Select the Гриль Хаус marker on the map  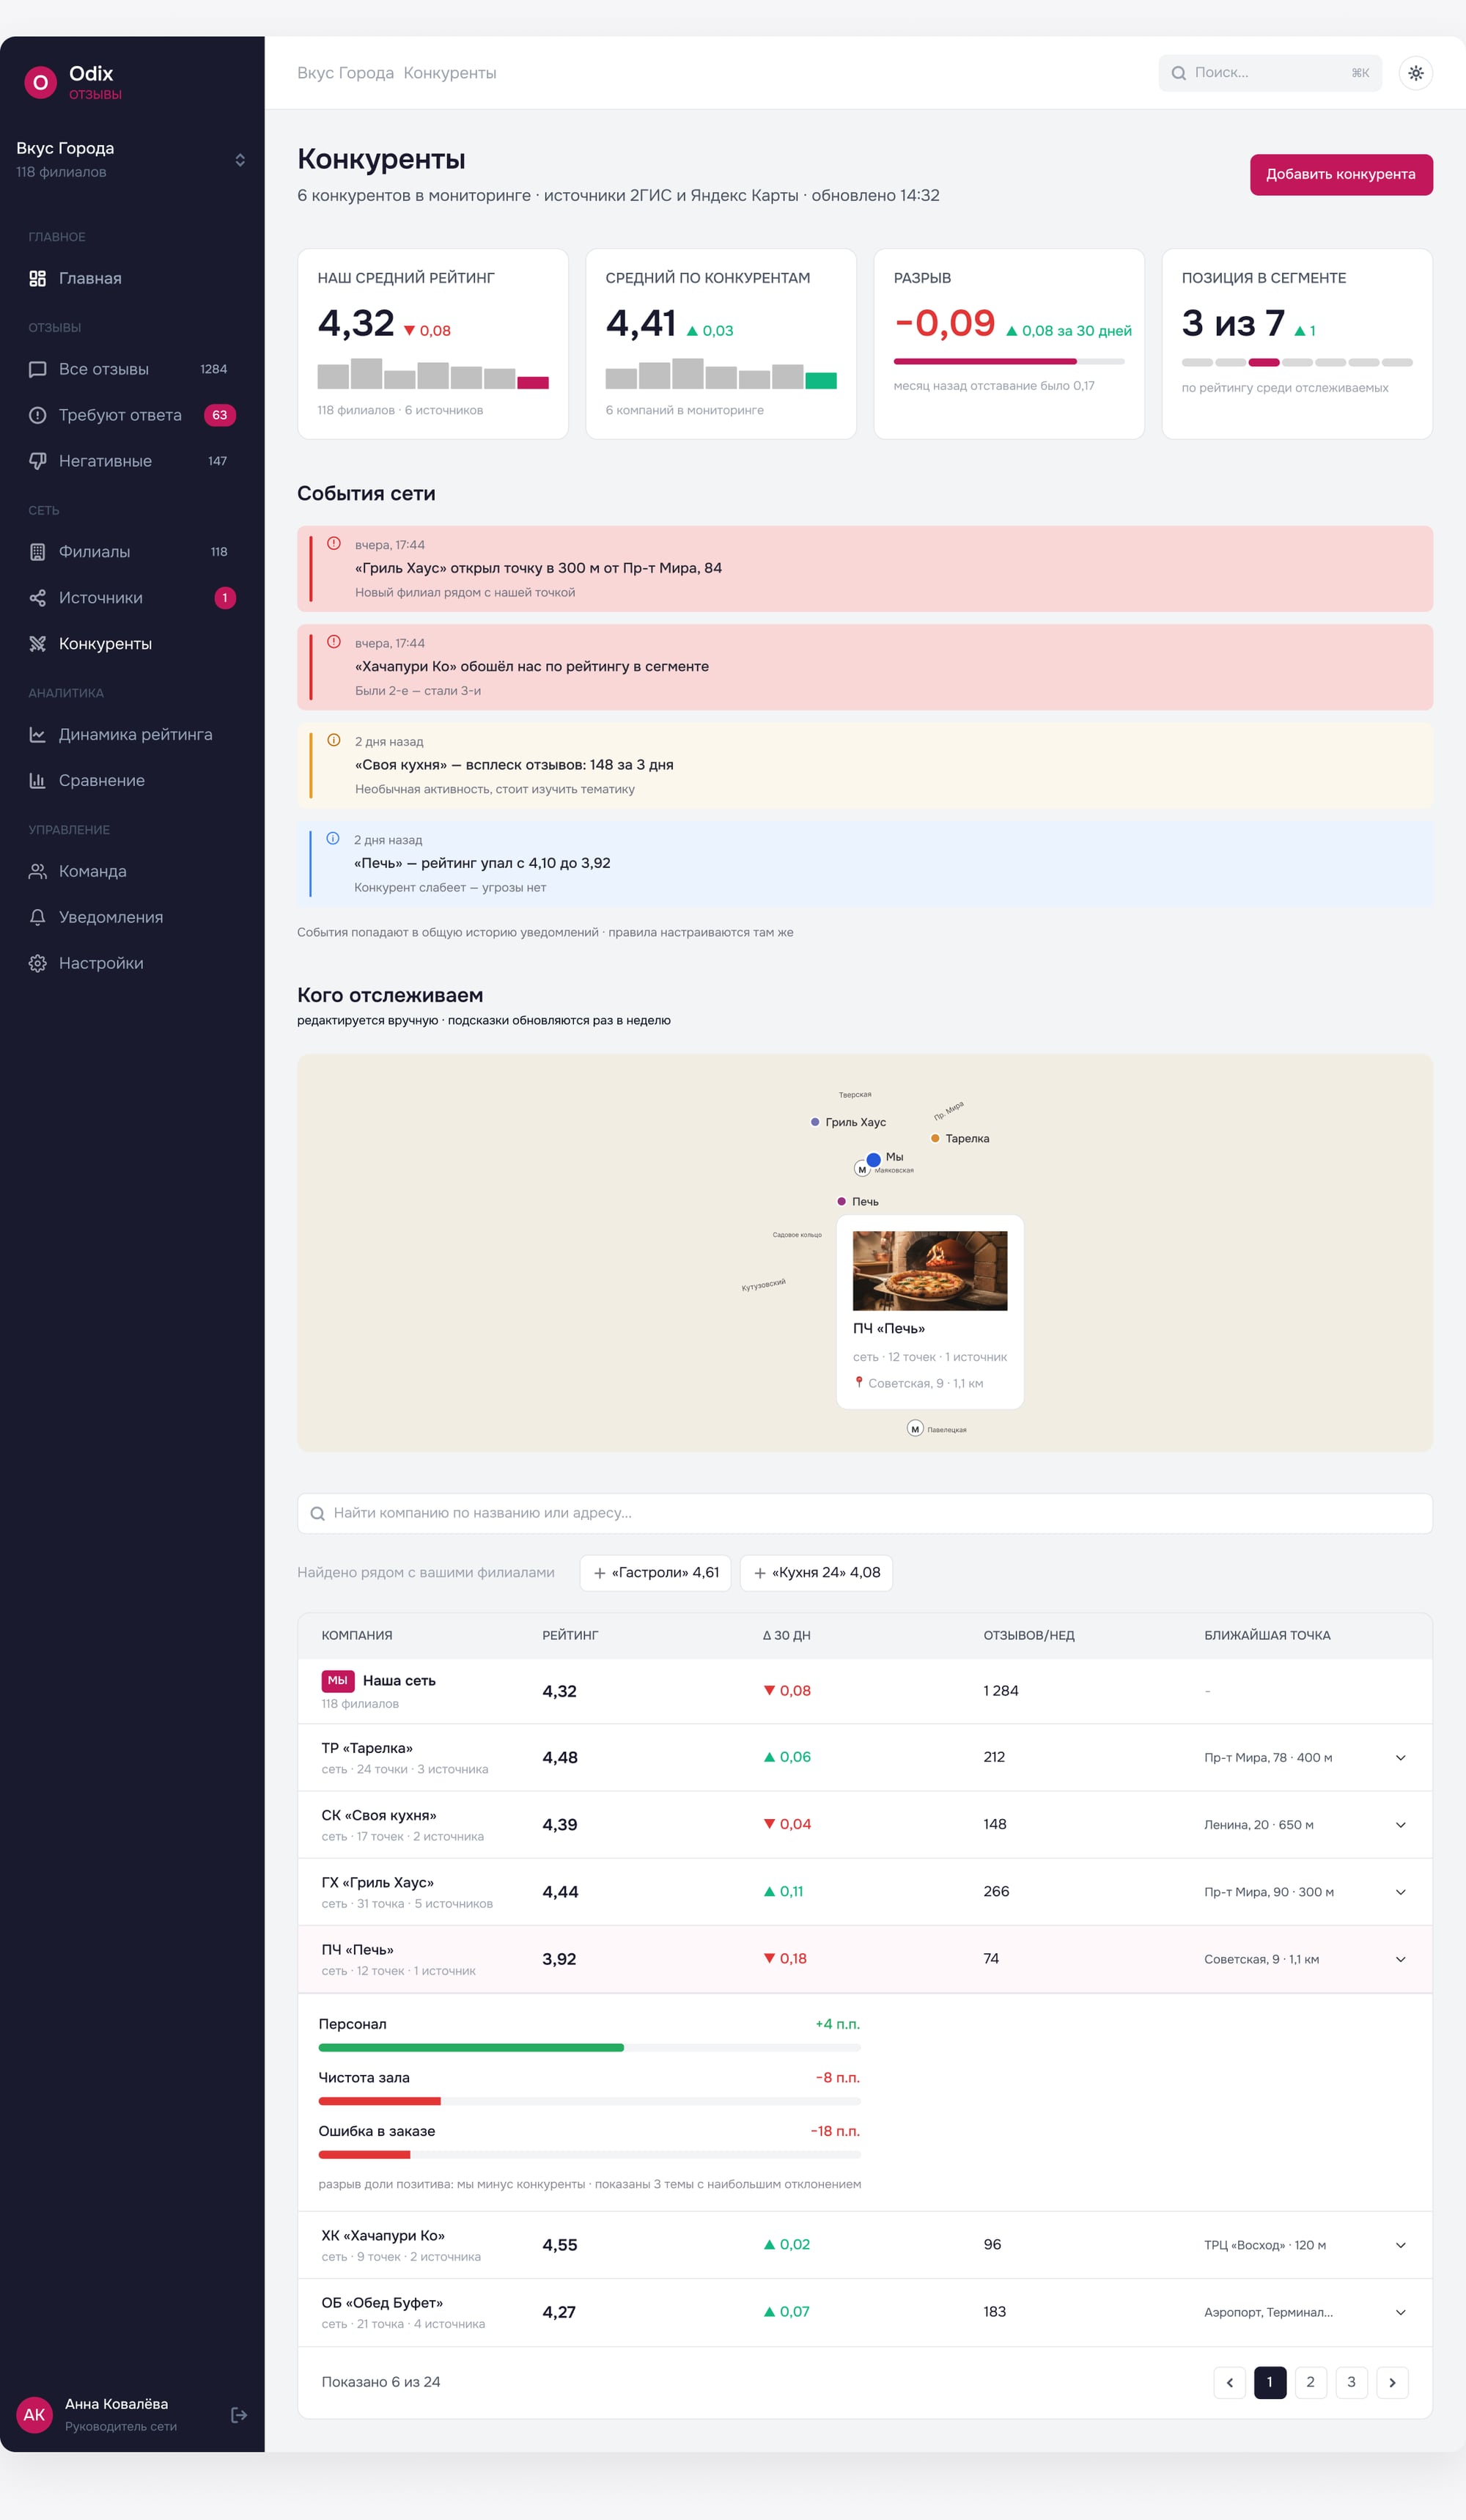tap(815, 1122)
